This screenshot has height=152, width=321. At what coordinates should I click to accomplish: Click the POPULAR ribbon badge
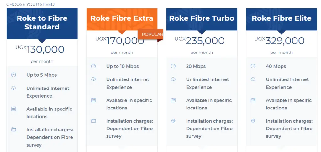150,34
